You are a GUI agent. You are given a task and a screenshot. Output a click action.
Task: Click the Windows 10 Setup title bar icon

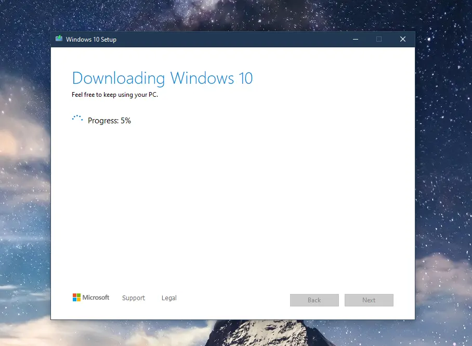pyautogui.click(x=59, y=39)
